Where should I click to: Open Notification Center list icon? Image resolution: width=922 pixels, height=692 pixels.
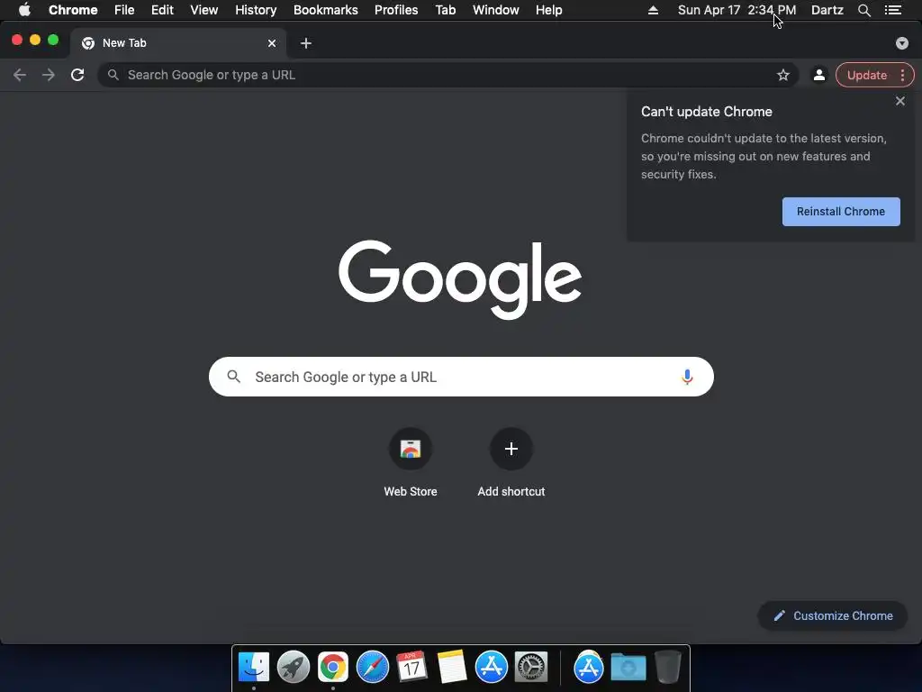[892, 10]
